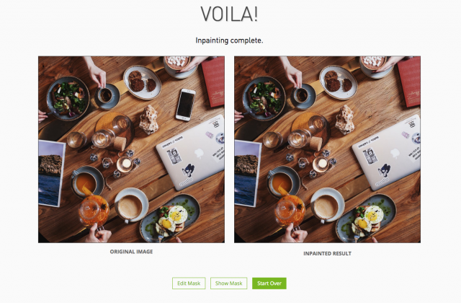The image size is (461, 303).
Task: Click the ORIGINAL IMAGE caption
Action: 131,252
